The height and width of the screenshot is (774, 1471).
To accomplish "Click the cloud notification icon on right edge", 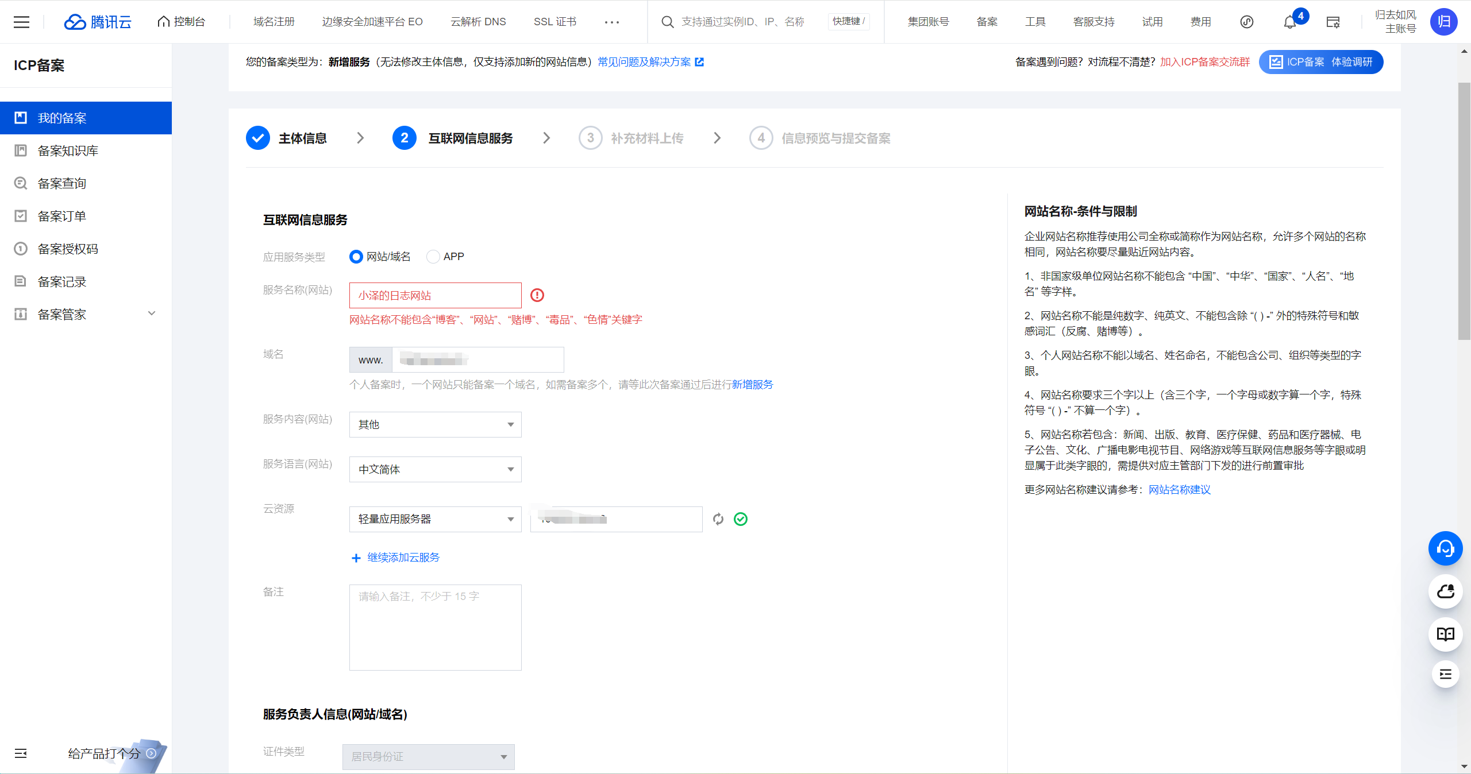I will tap(1445, 591).
